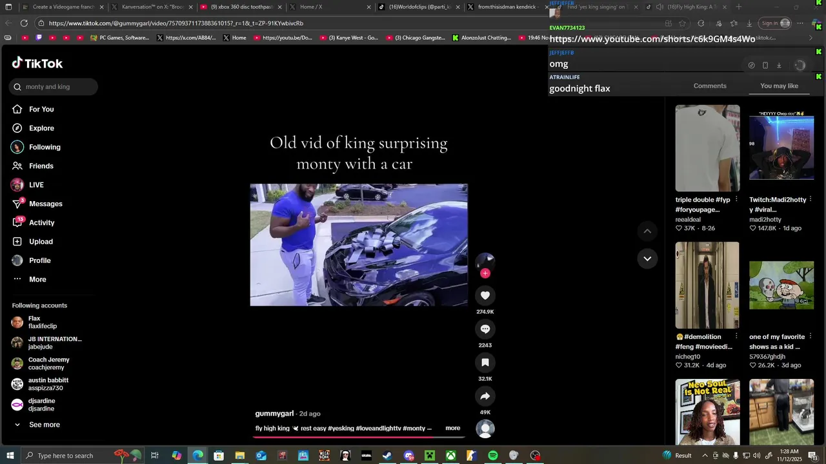Open the creator's avatar above follow button
The height and width of the screenshot is (464, 826).
(x=485, y=261)
